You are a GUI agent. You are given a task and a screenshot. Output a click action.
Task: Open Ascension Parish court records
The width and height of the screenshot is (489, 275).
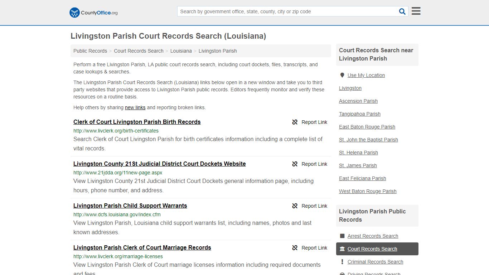(x=358, y=101)
